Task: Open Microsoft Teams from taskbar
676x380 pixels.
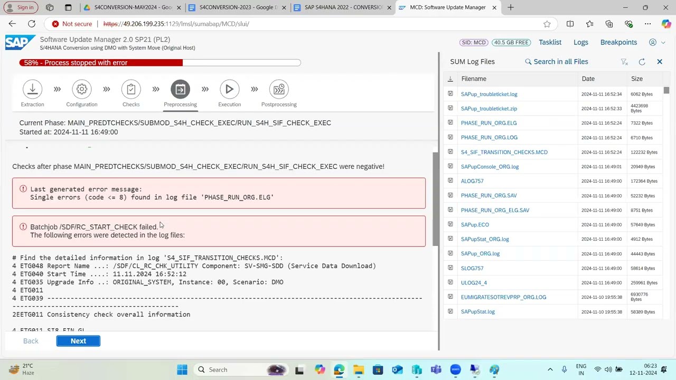Action: click(436, 369)
